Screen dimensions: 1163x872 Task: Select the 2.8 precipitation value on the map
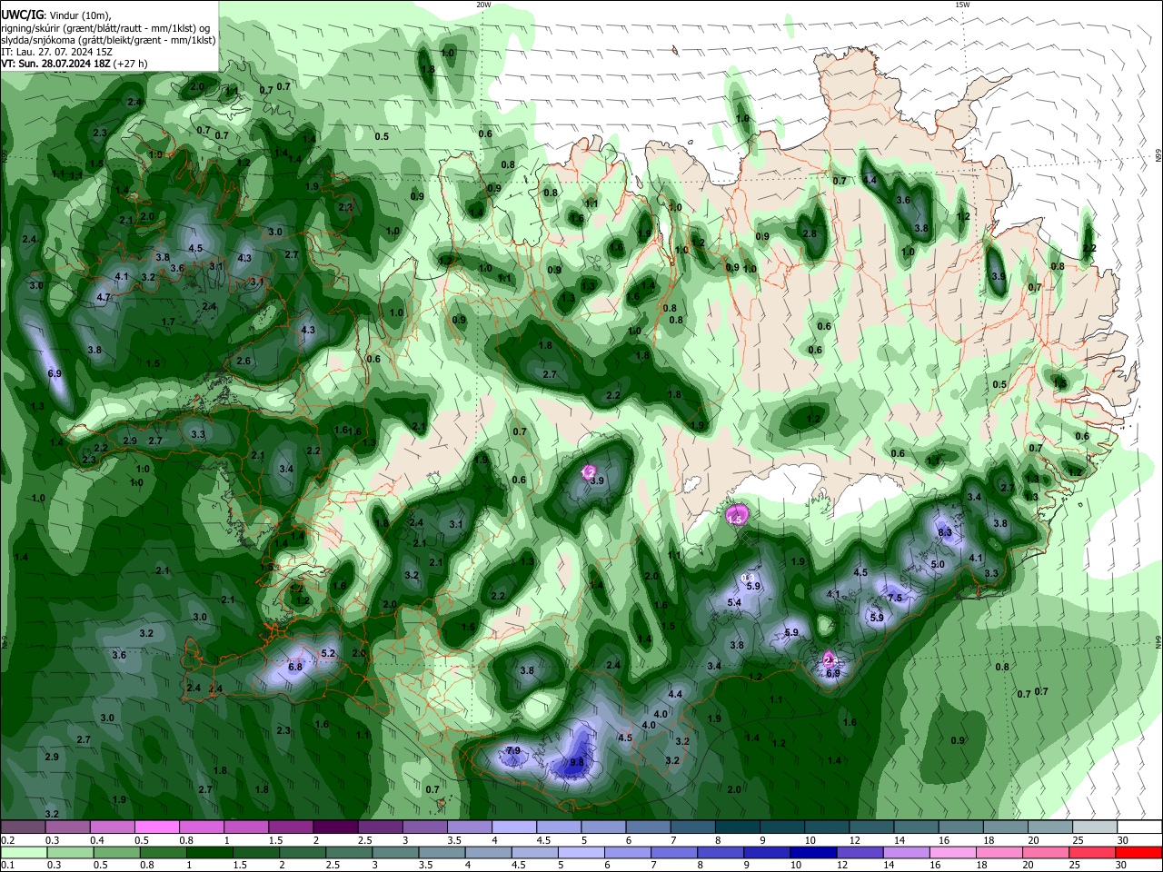click(x=810, y=233)
